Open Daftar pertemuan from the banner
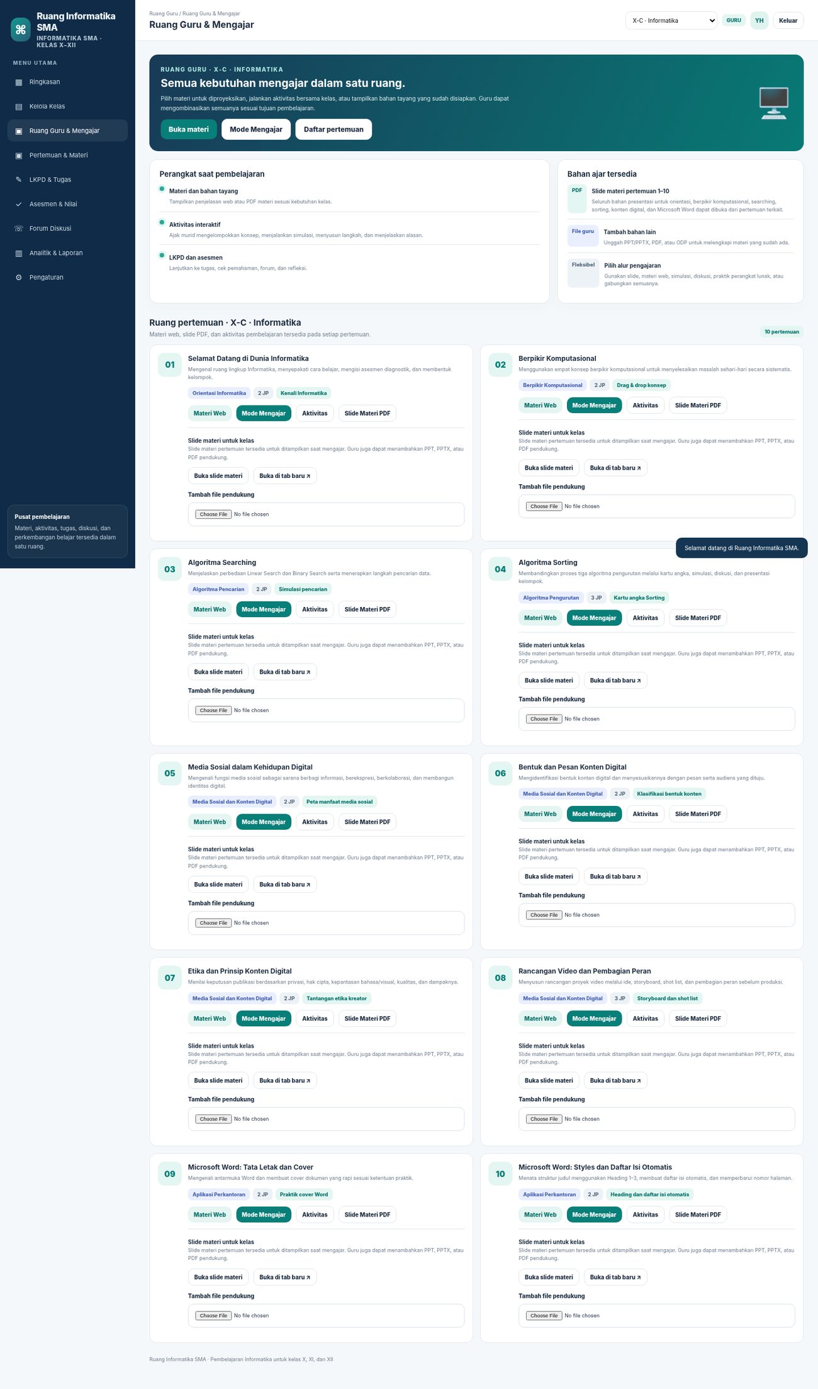Screen dimensions: 818x1389 pos(333,130)
